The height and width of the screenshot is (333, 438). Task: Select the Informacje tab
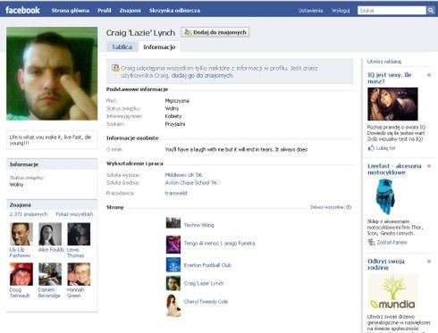pyautogui.click(x=159, y=46)
